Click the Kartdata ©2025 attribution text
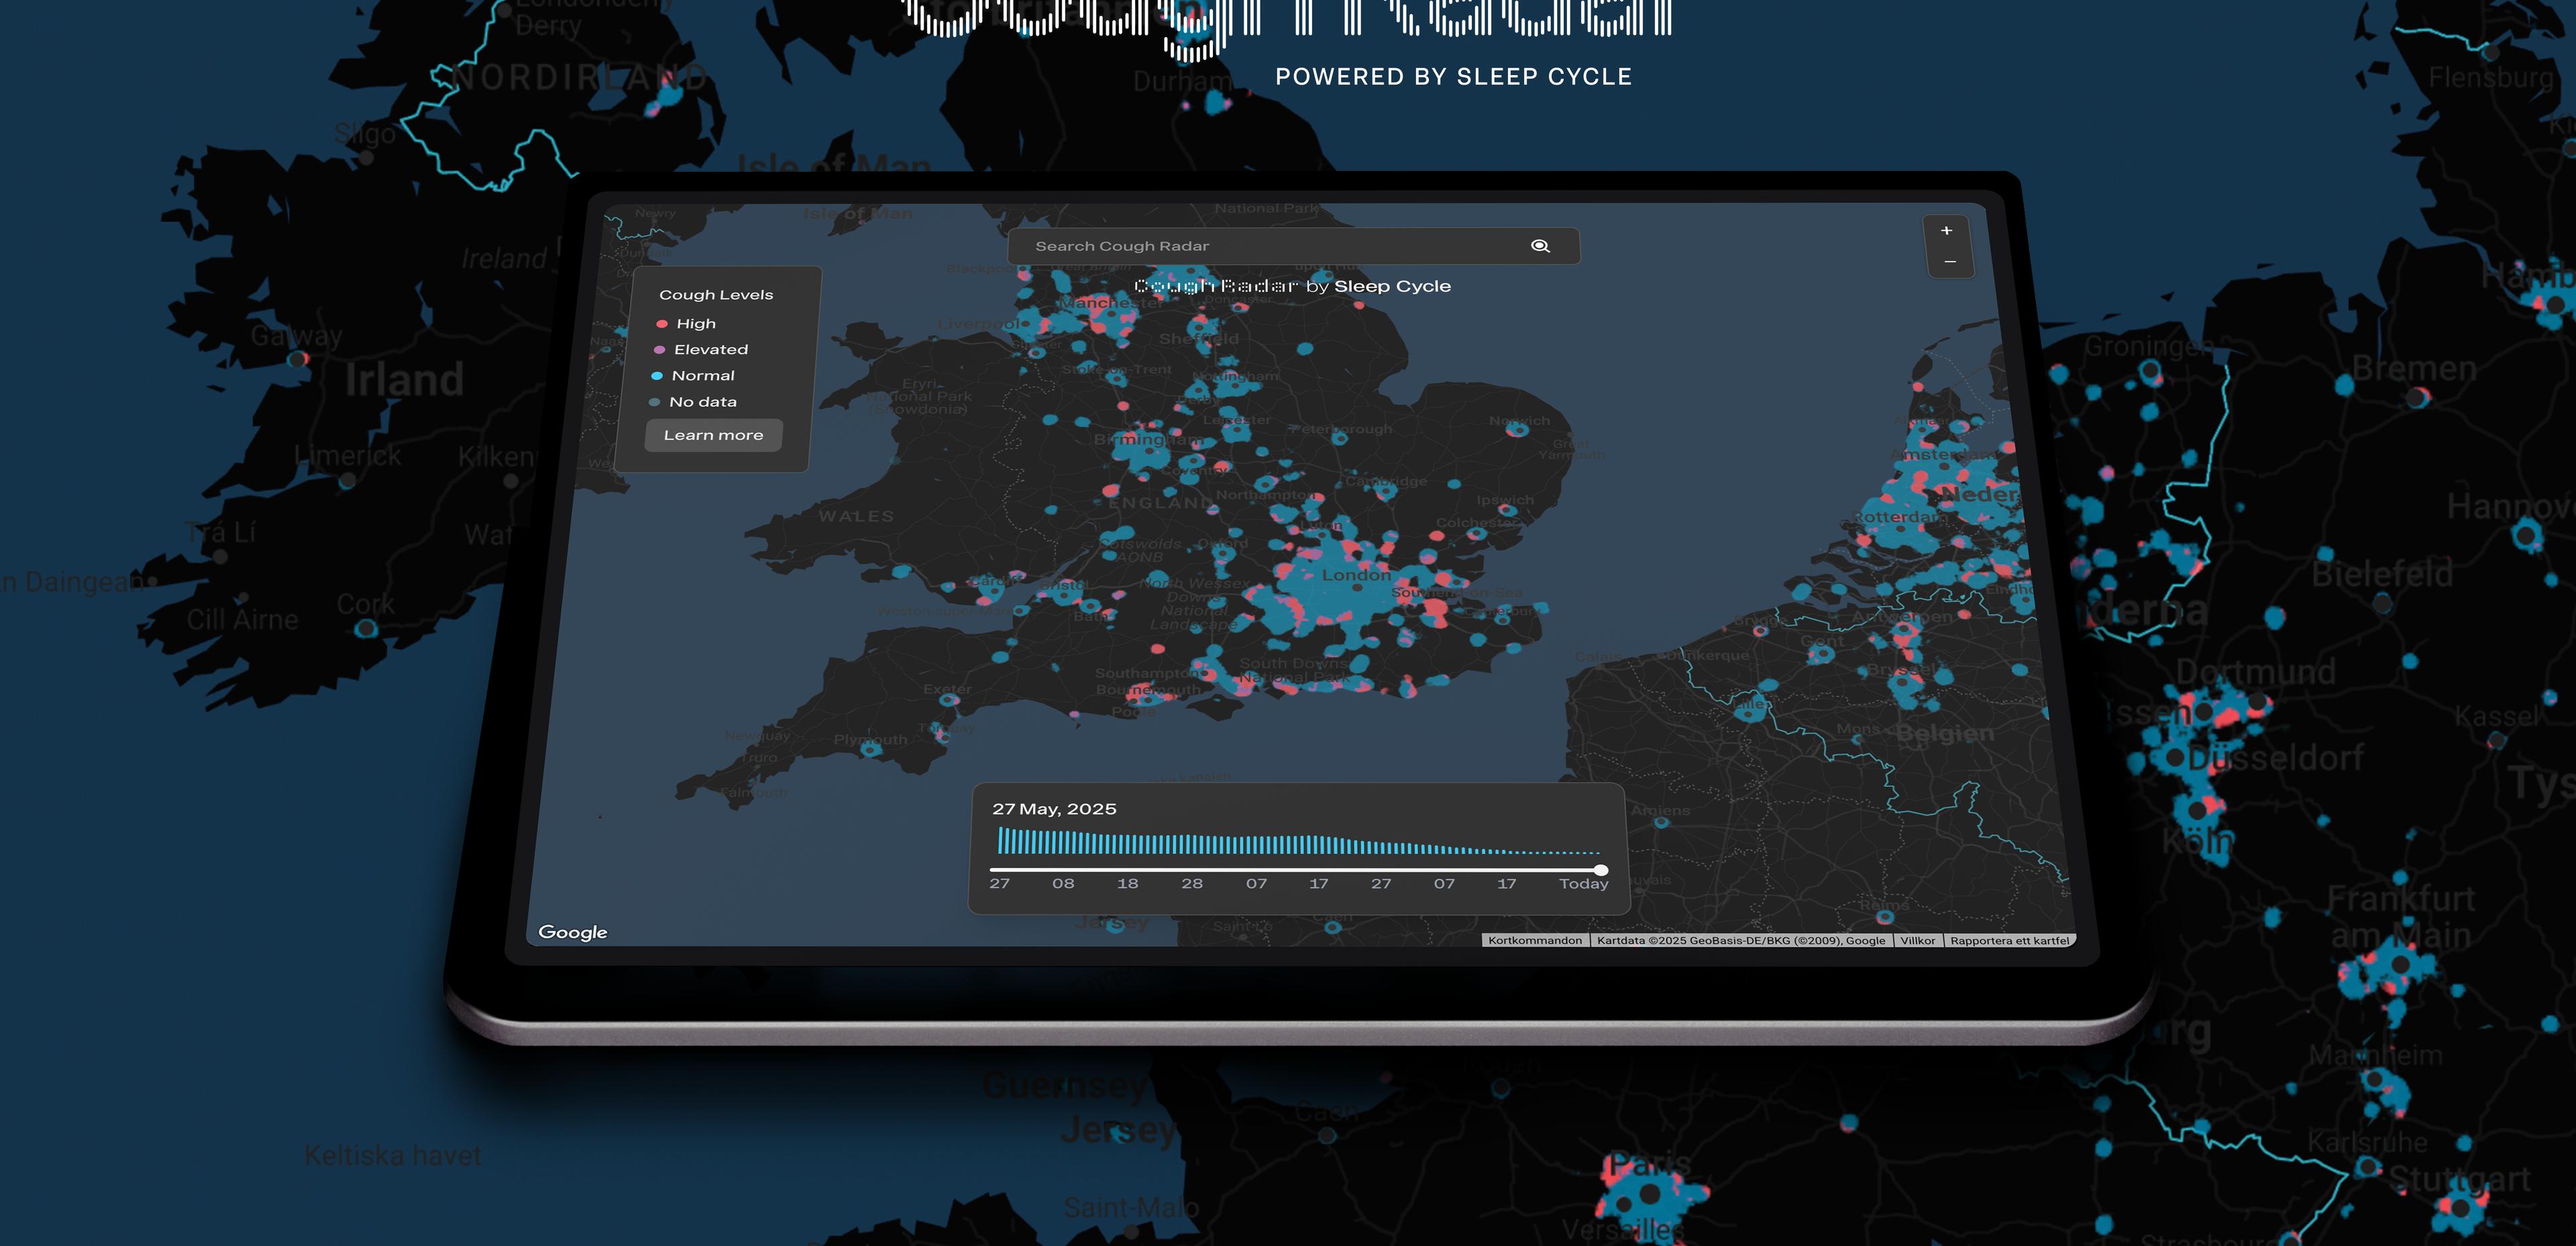Viewport: 2576px width, 1246px height. click(x=1741, y=940)
